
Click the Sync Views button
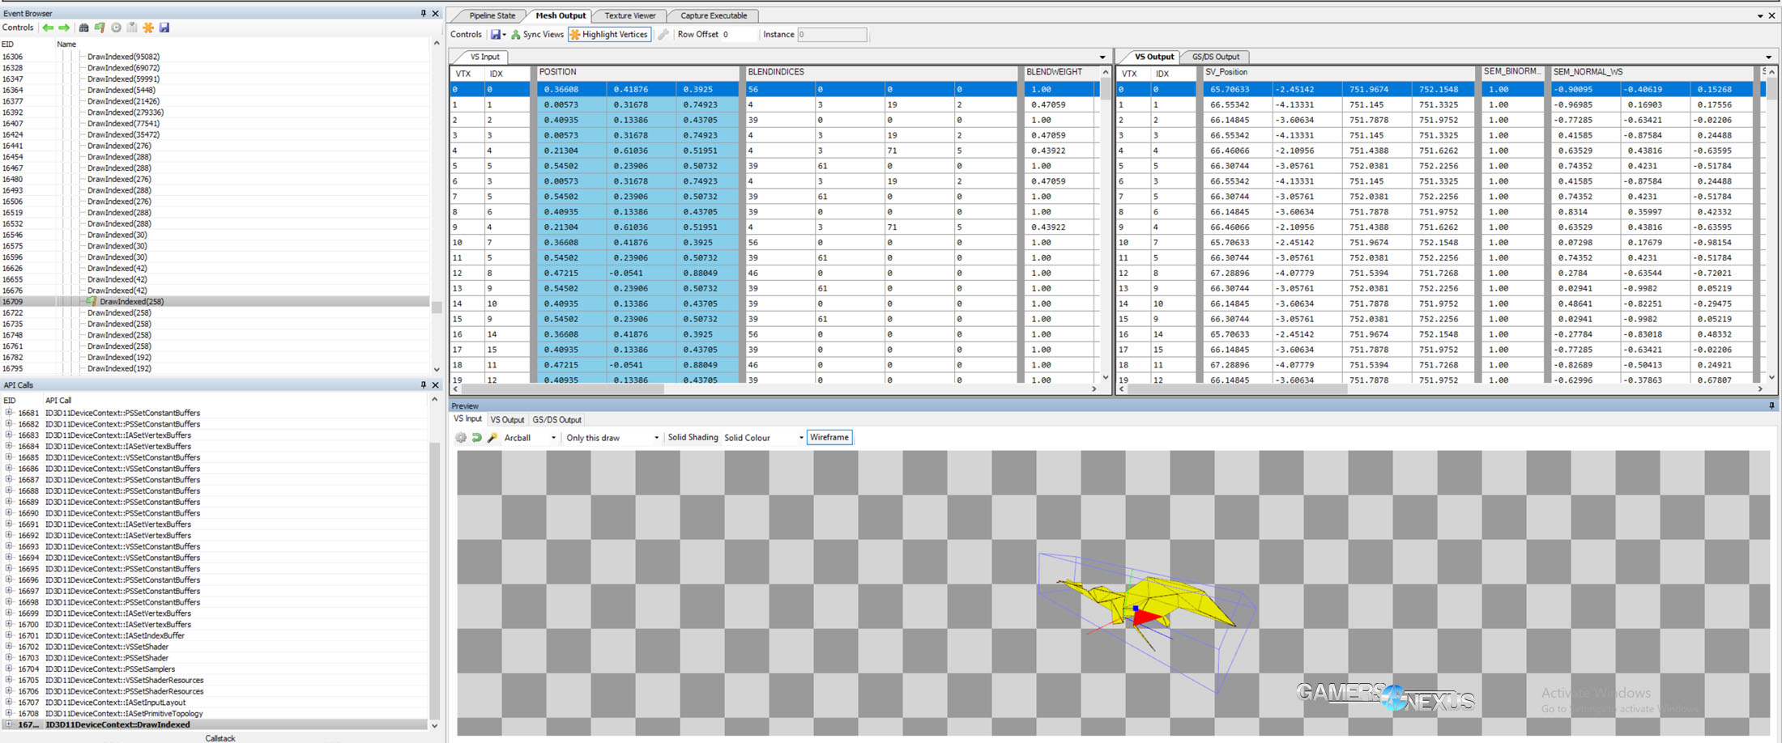[537, 34]
